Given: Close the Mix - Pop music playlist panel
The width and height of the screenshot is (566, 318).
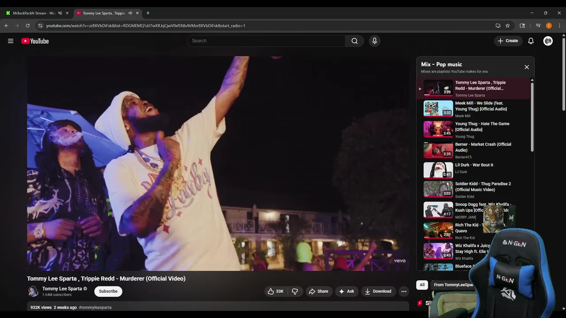Looking at the screenshot, I should (x=527, y=67).
